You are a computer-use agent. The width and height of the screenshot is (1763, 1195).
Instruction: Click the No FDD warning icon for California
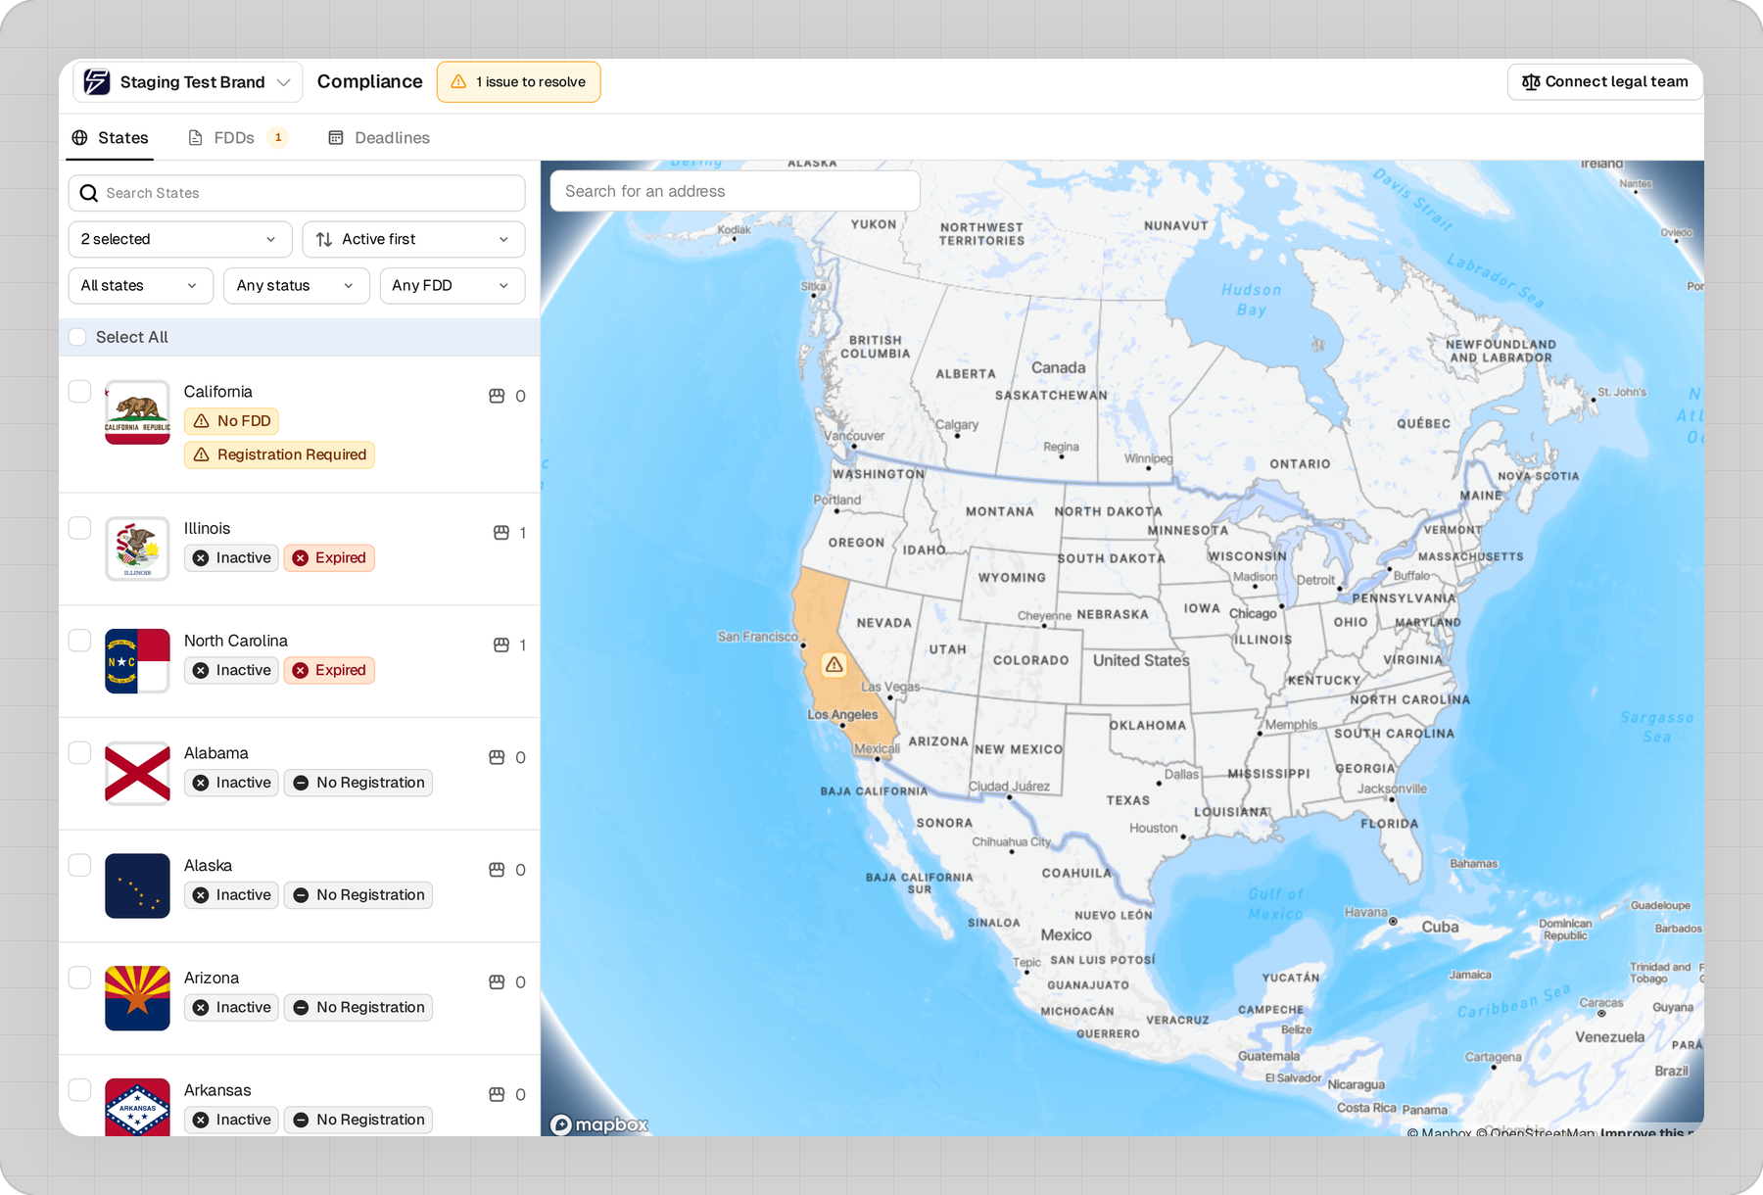(202, 421)
